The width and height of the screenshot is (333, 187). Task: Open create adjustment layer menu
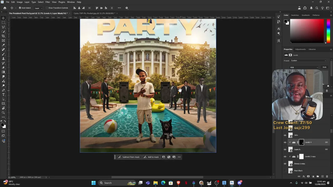point(313,176)
